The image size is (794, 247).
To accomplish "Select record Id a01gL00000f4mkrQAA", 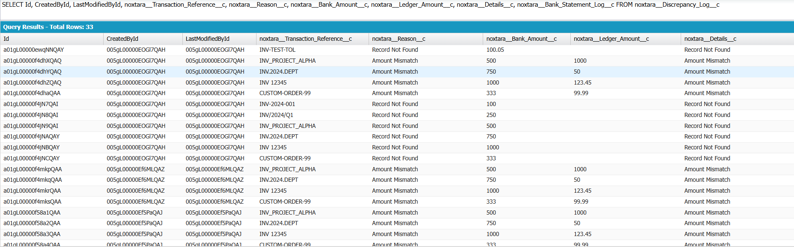I will tap(32, 191).
